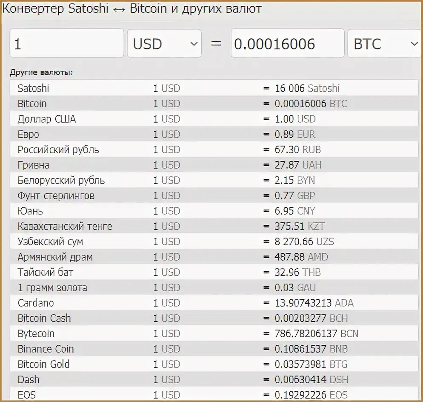Click the amount input field containing 1

click(67, 43)
